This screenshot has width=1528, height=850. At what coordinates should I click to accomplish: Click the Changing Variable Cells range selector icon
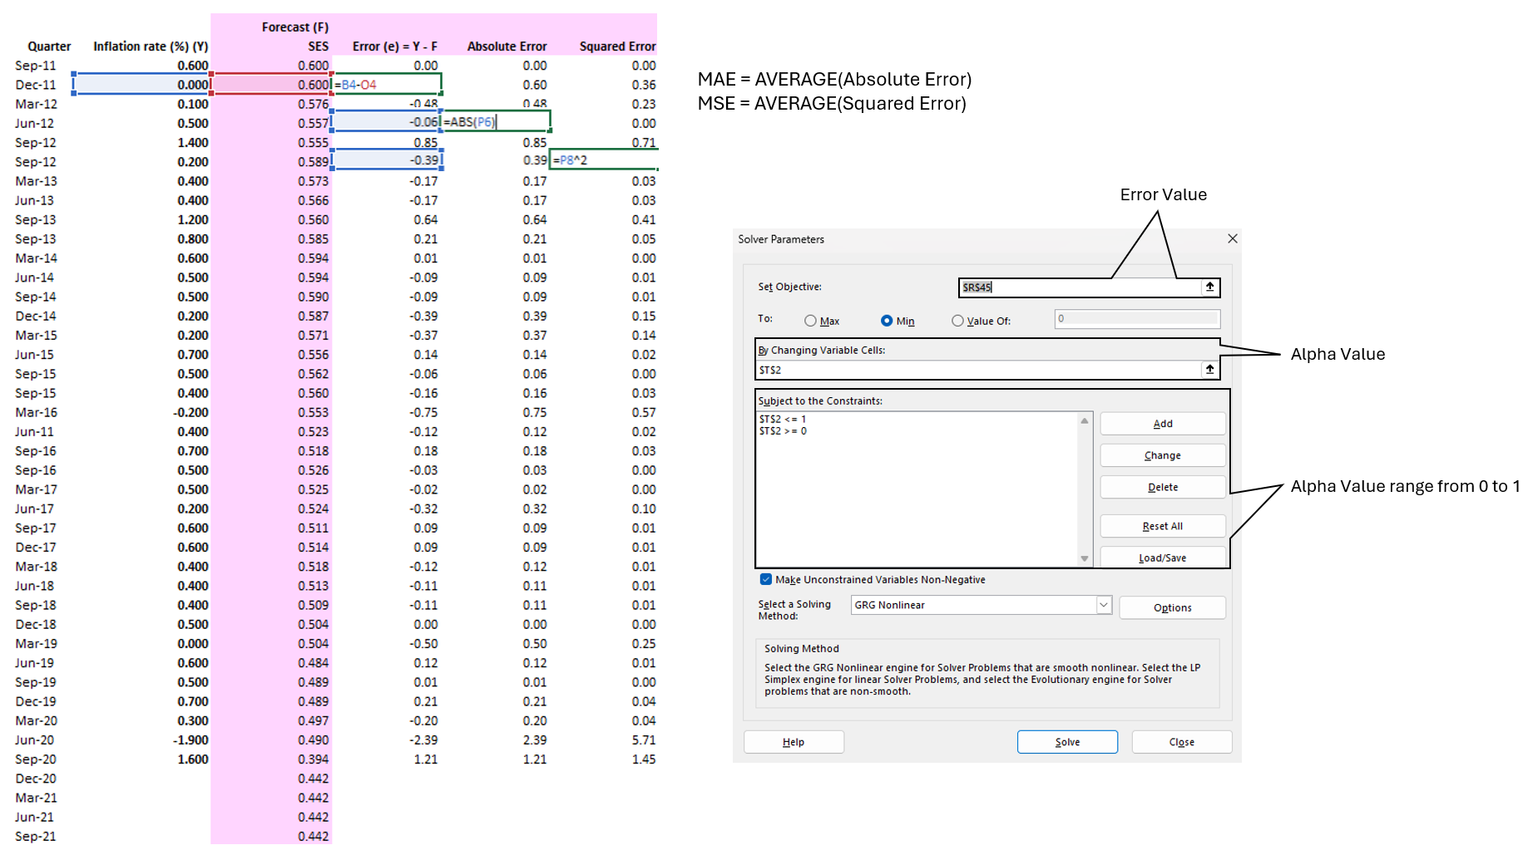coord(1210,369)
